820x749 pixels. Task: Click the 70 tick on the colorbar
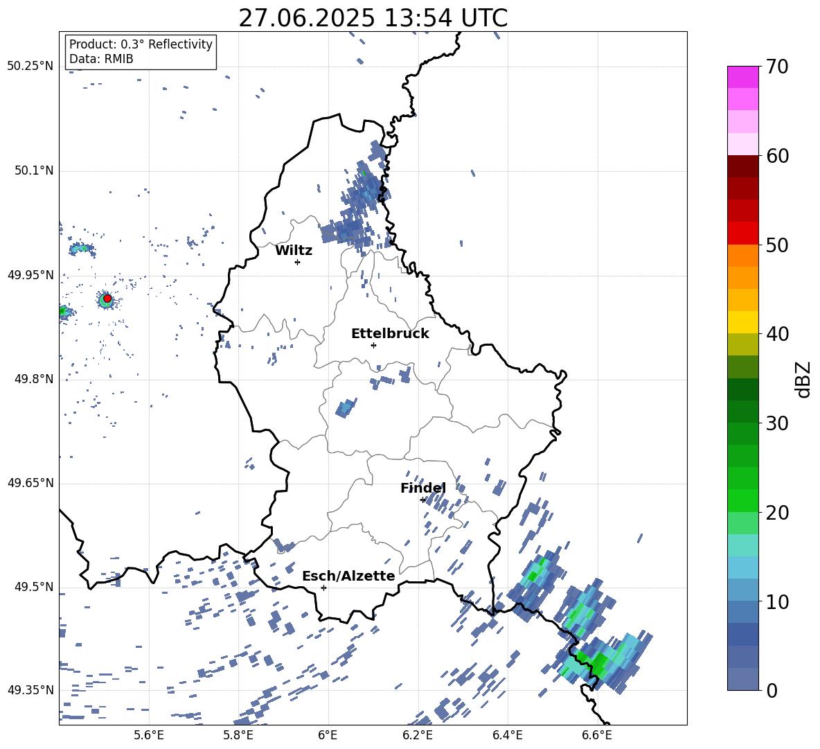point(777,67)
